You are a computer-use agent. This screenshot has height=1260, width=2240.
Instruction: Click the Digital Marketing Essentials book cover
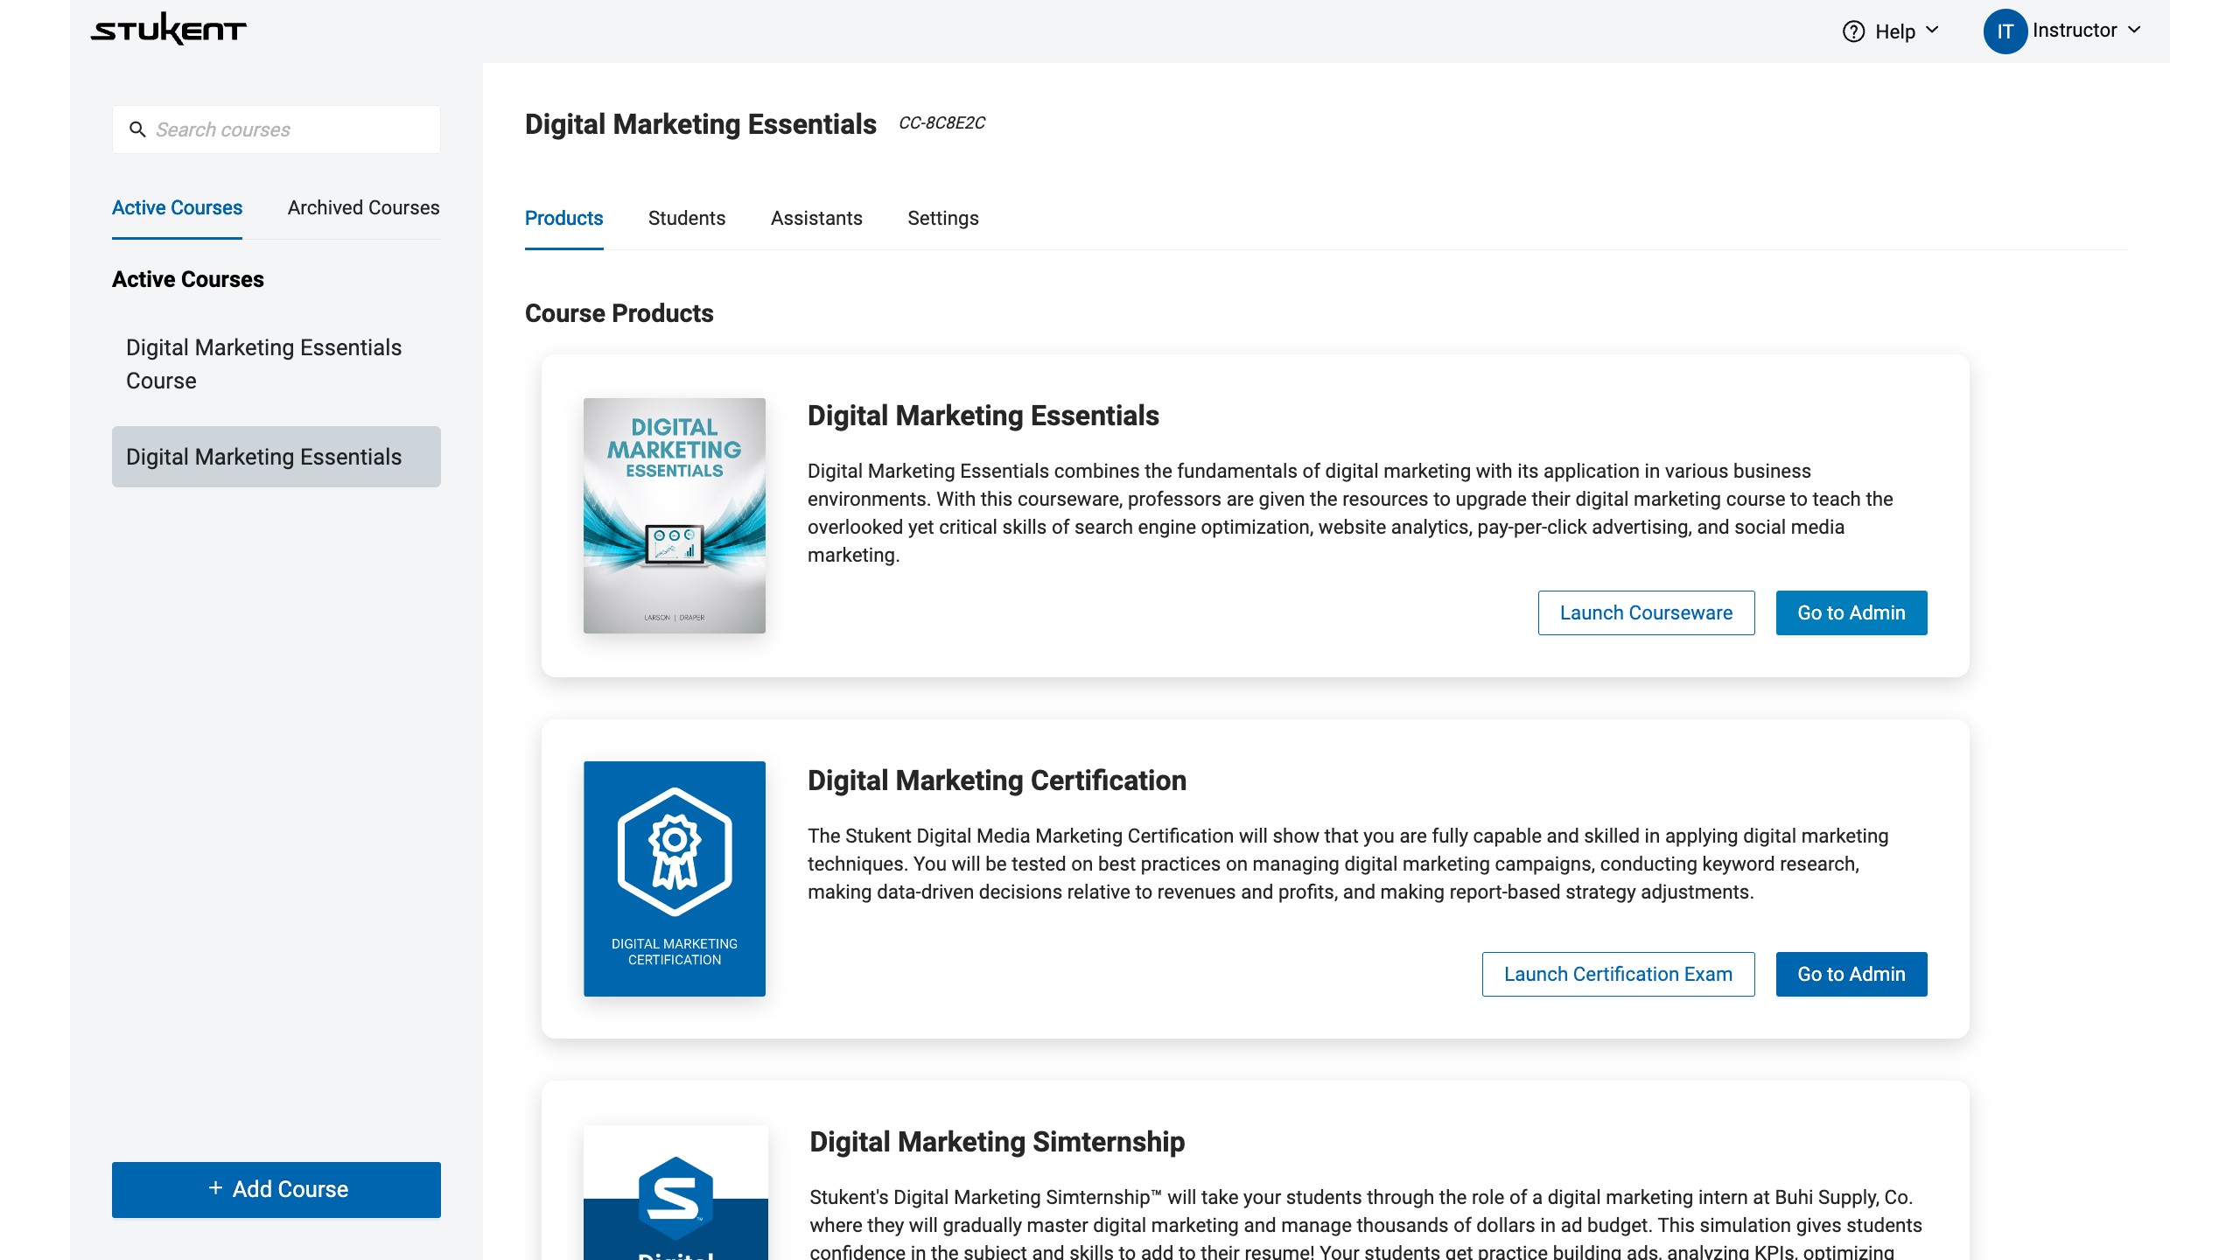(x=674, y=515)
